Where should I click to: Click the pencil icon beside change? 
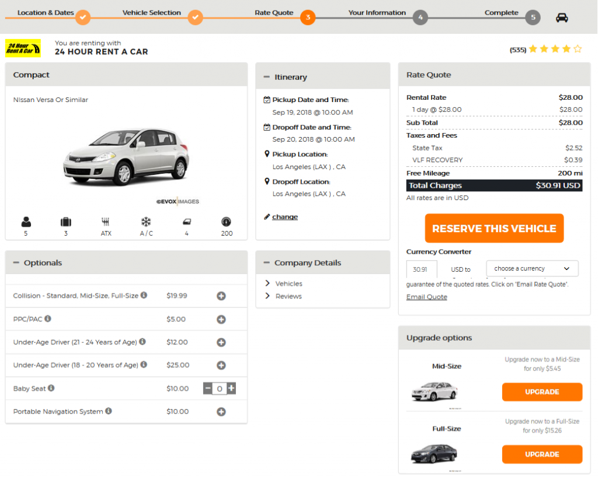pos(267,216)
